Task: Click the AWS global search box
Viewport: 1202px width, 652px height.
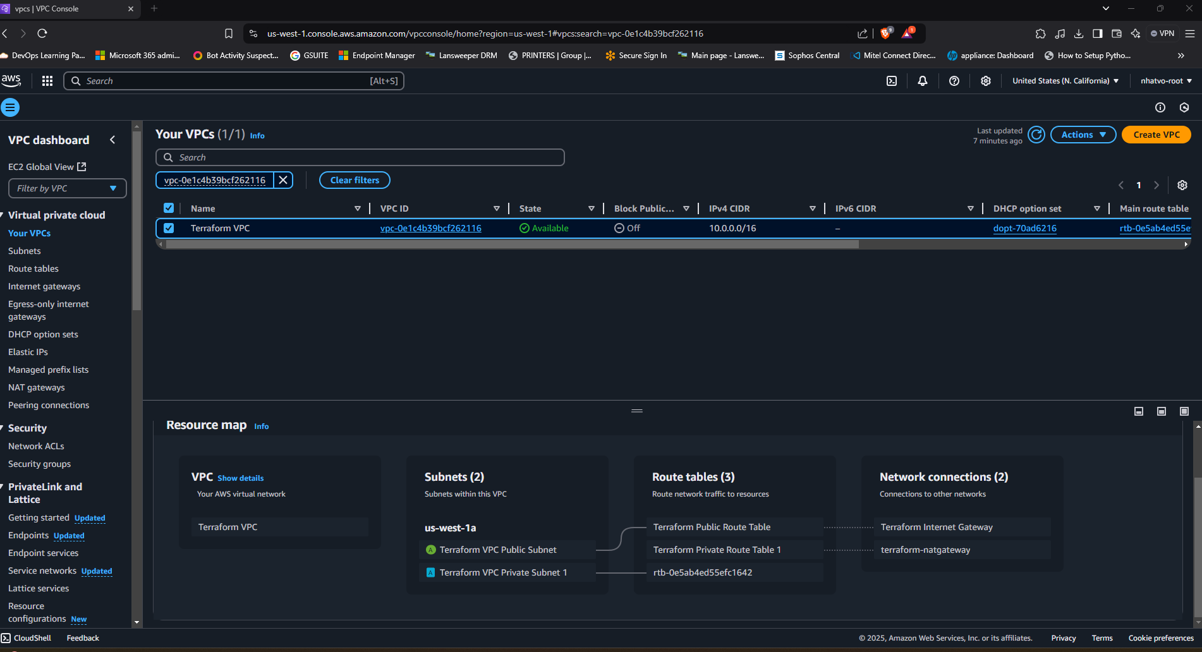Action: click(234, 81)
